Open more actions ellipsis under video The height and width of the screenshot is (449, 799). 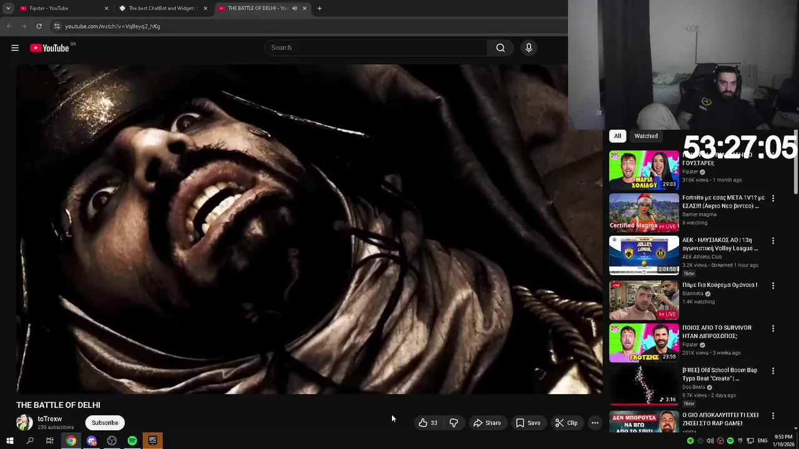click(x=595, y=423)
